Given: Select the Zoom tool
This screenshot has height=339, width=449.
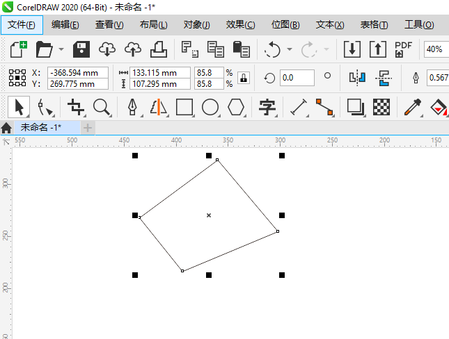Looking at the screenshot, I should pos(102,107).
